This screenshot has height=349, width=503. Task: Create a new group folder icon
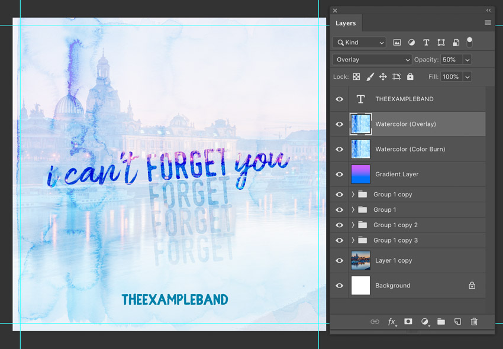coord(441,321)
